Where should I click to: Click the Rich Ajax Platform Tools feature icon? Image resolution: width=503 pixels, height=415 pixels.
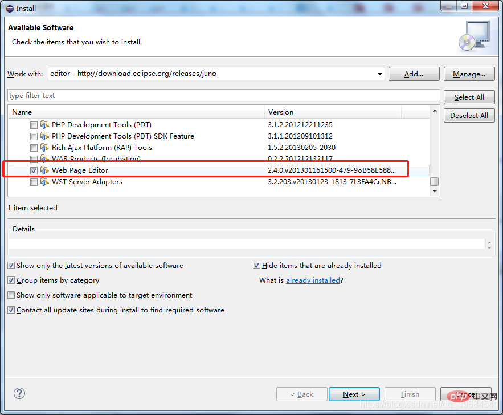click(44, 148)
